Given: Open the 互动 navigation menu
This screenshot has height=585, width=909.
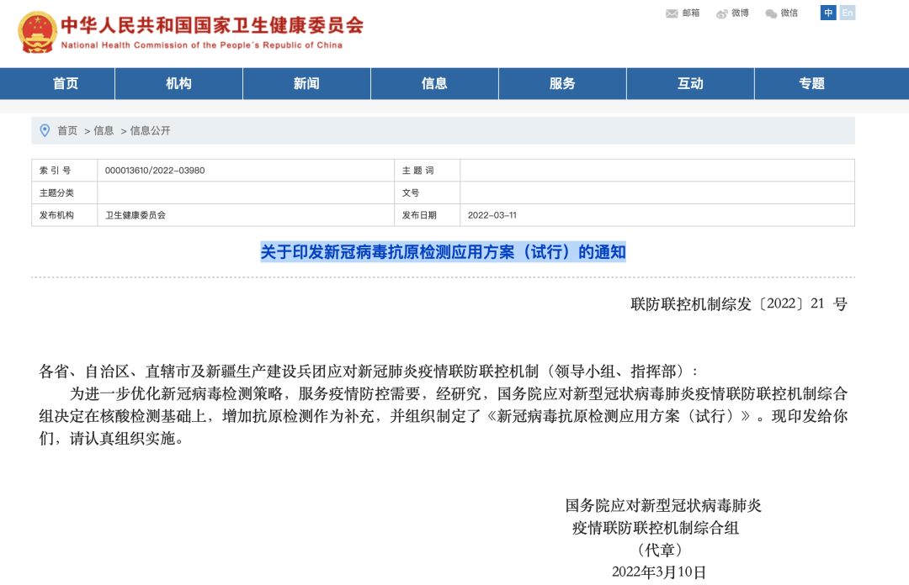Looking at the screenshot, I should (690, 83).
